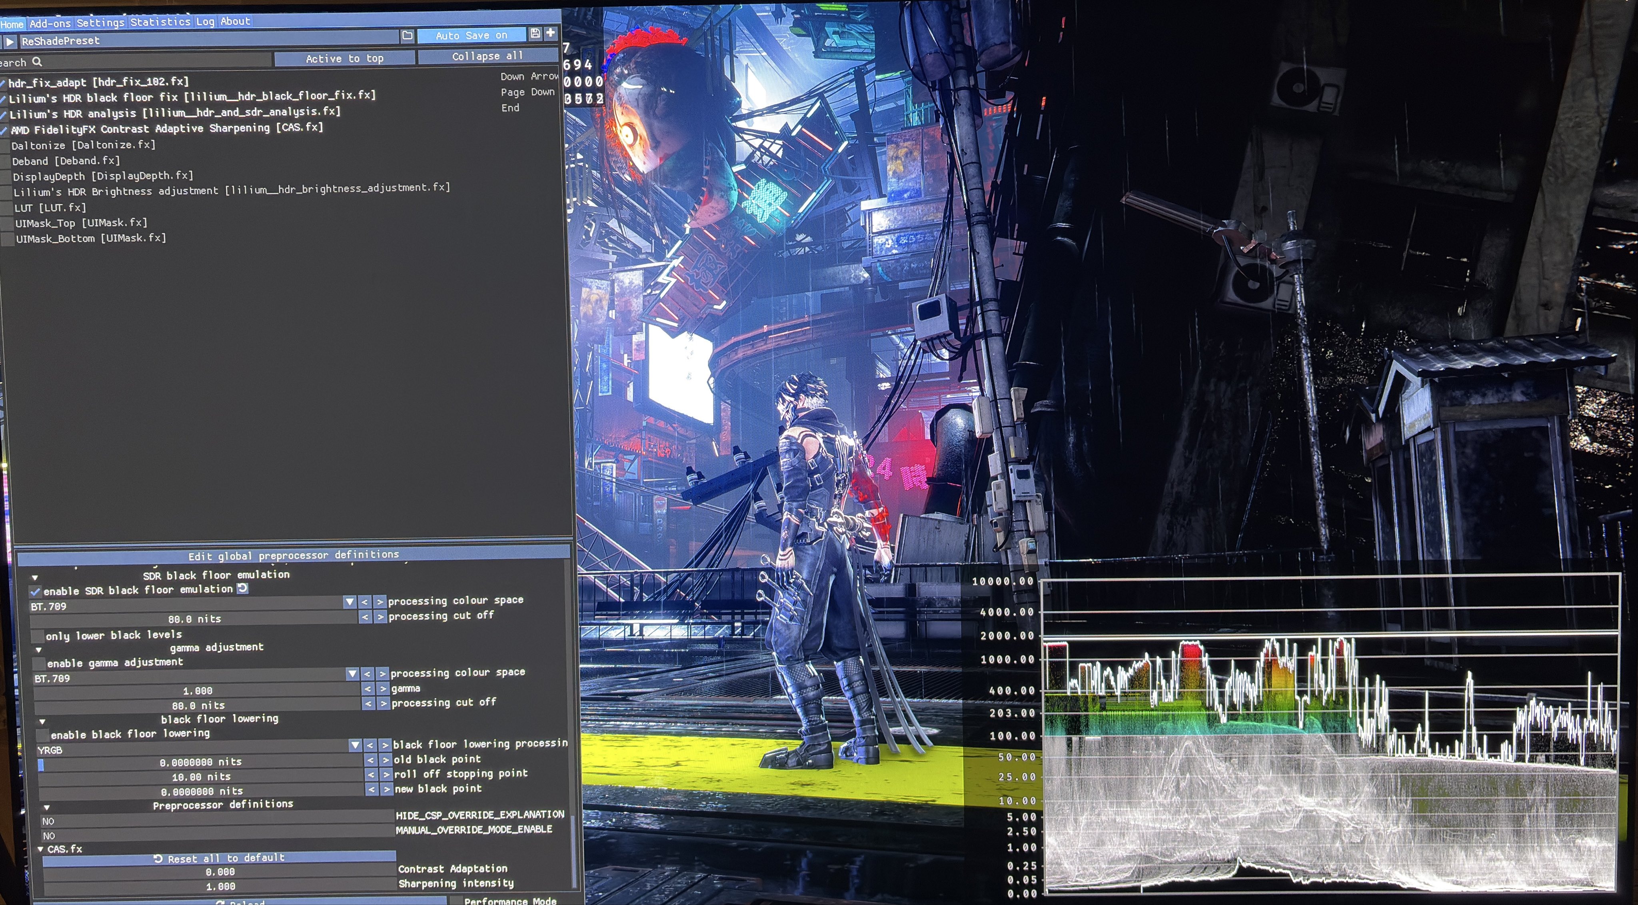Reset enable SDR black floor emulation to default

[242, 589]
